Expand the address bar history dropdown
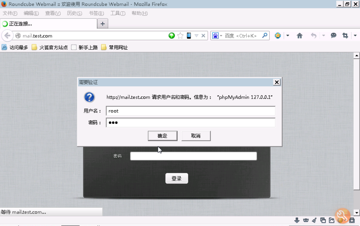This screenshot has width=360, height=226. click(196, 36)
